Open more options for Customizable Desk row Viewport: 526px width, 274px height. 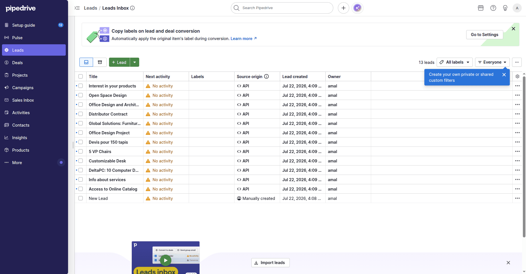click(517, 161)
